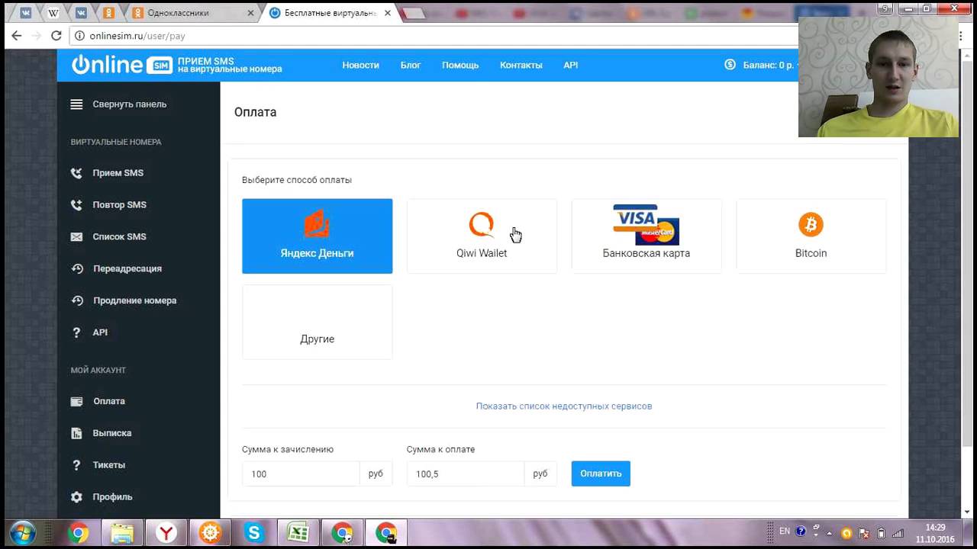Open Chrome from the taskbar

pyautogui.click(x=78, y=534)
